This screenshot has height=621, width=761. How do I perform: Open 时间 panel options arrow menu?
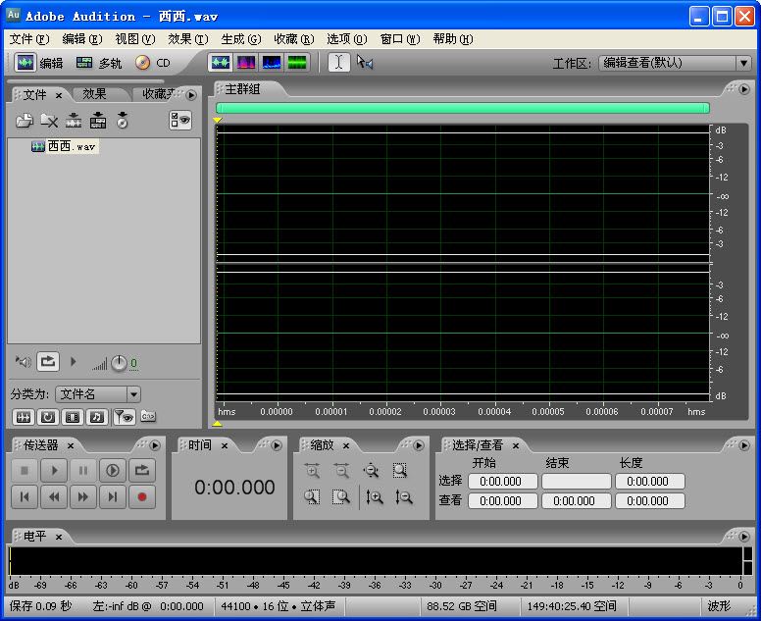(277, 444)
